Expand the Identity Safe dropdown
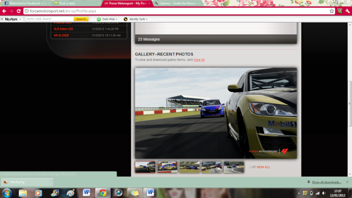352x198 pixels. pos(136,19)
